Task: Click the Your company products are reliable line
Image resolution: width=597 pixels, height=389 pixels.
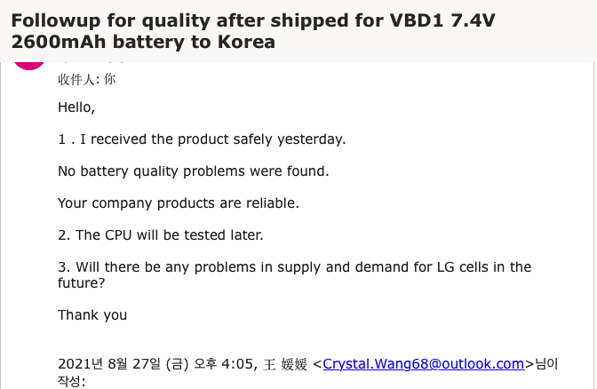Action: [x=179, y=203]
